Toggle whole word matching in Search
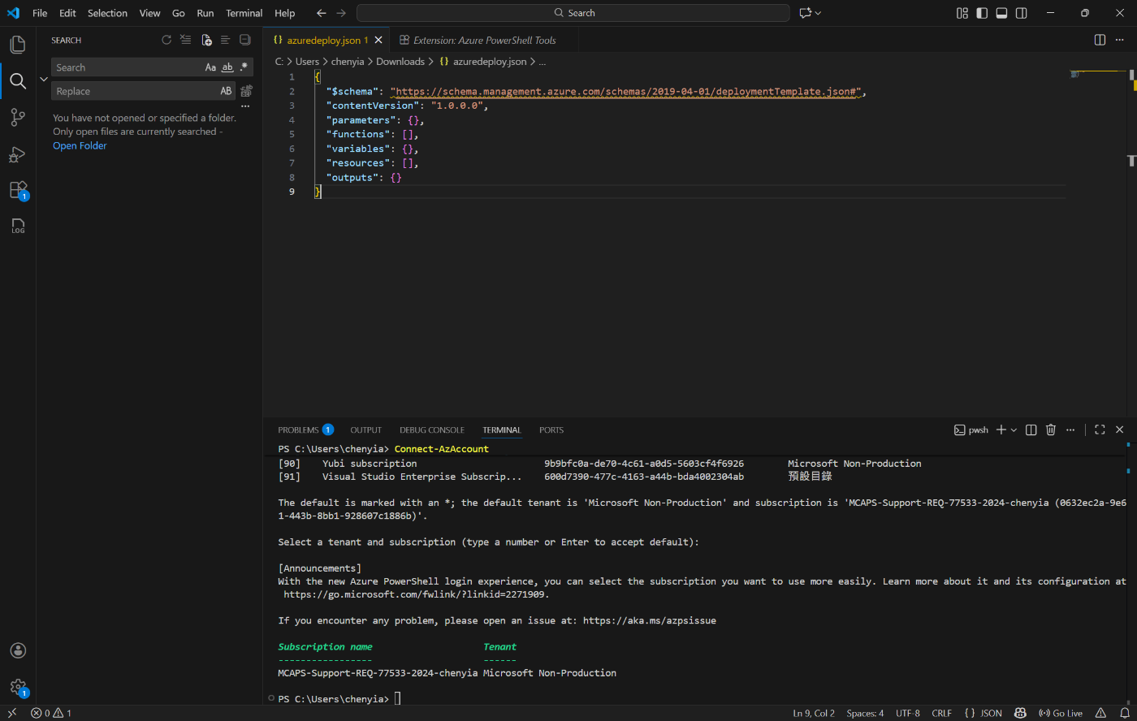 [227, 67]
